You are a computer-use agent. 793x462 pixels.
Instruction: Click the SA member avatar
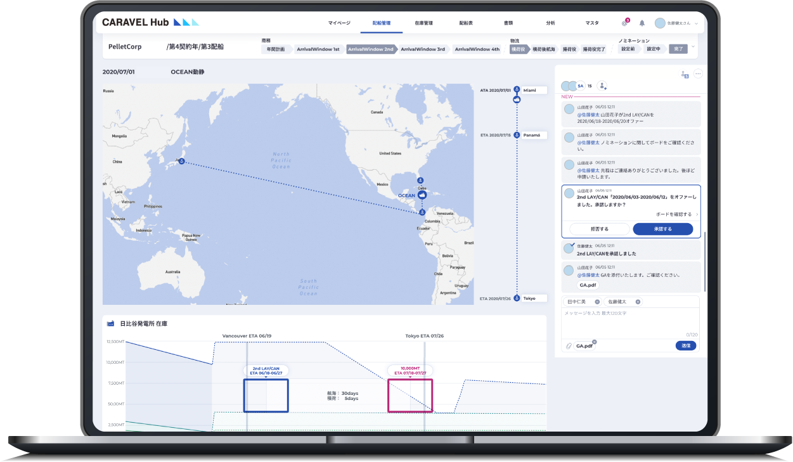(x=580, y=86)
